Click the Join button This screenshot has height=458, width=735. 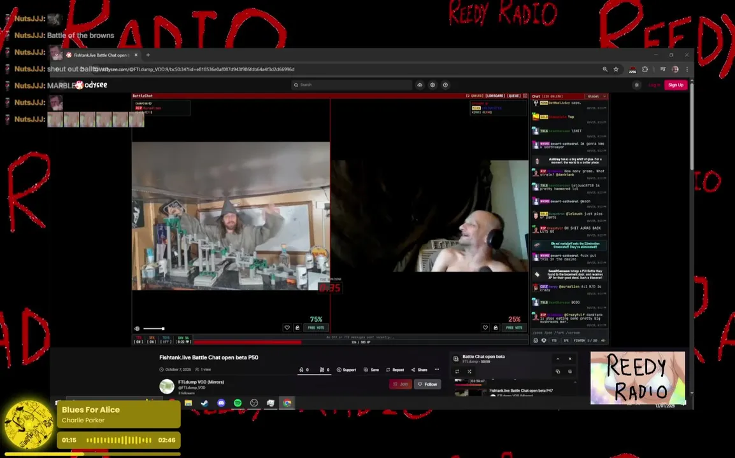click(401, 384)
